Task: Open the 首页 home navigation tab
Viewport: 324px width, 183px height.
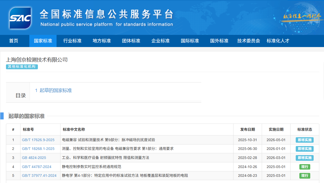Action: (13, 41)
